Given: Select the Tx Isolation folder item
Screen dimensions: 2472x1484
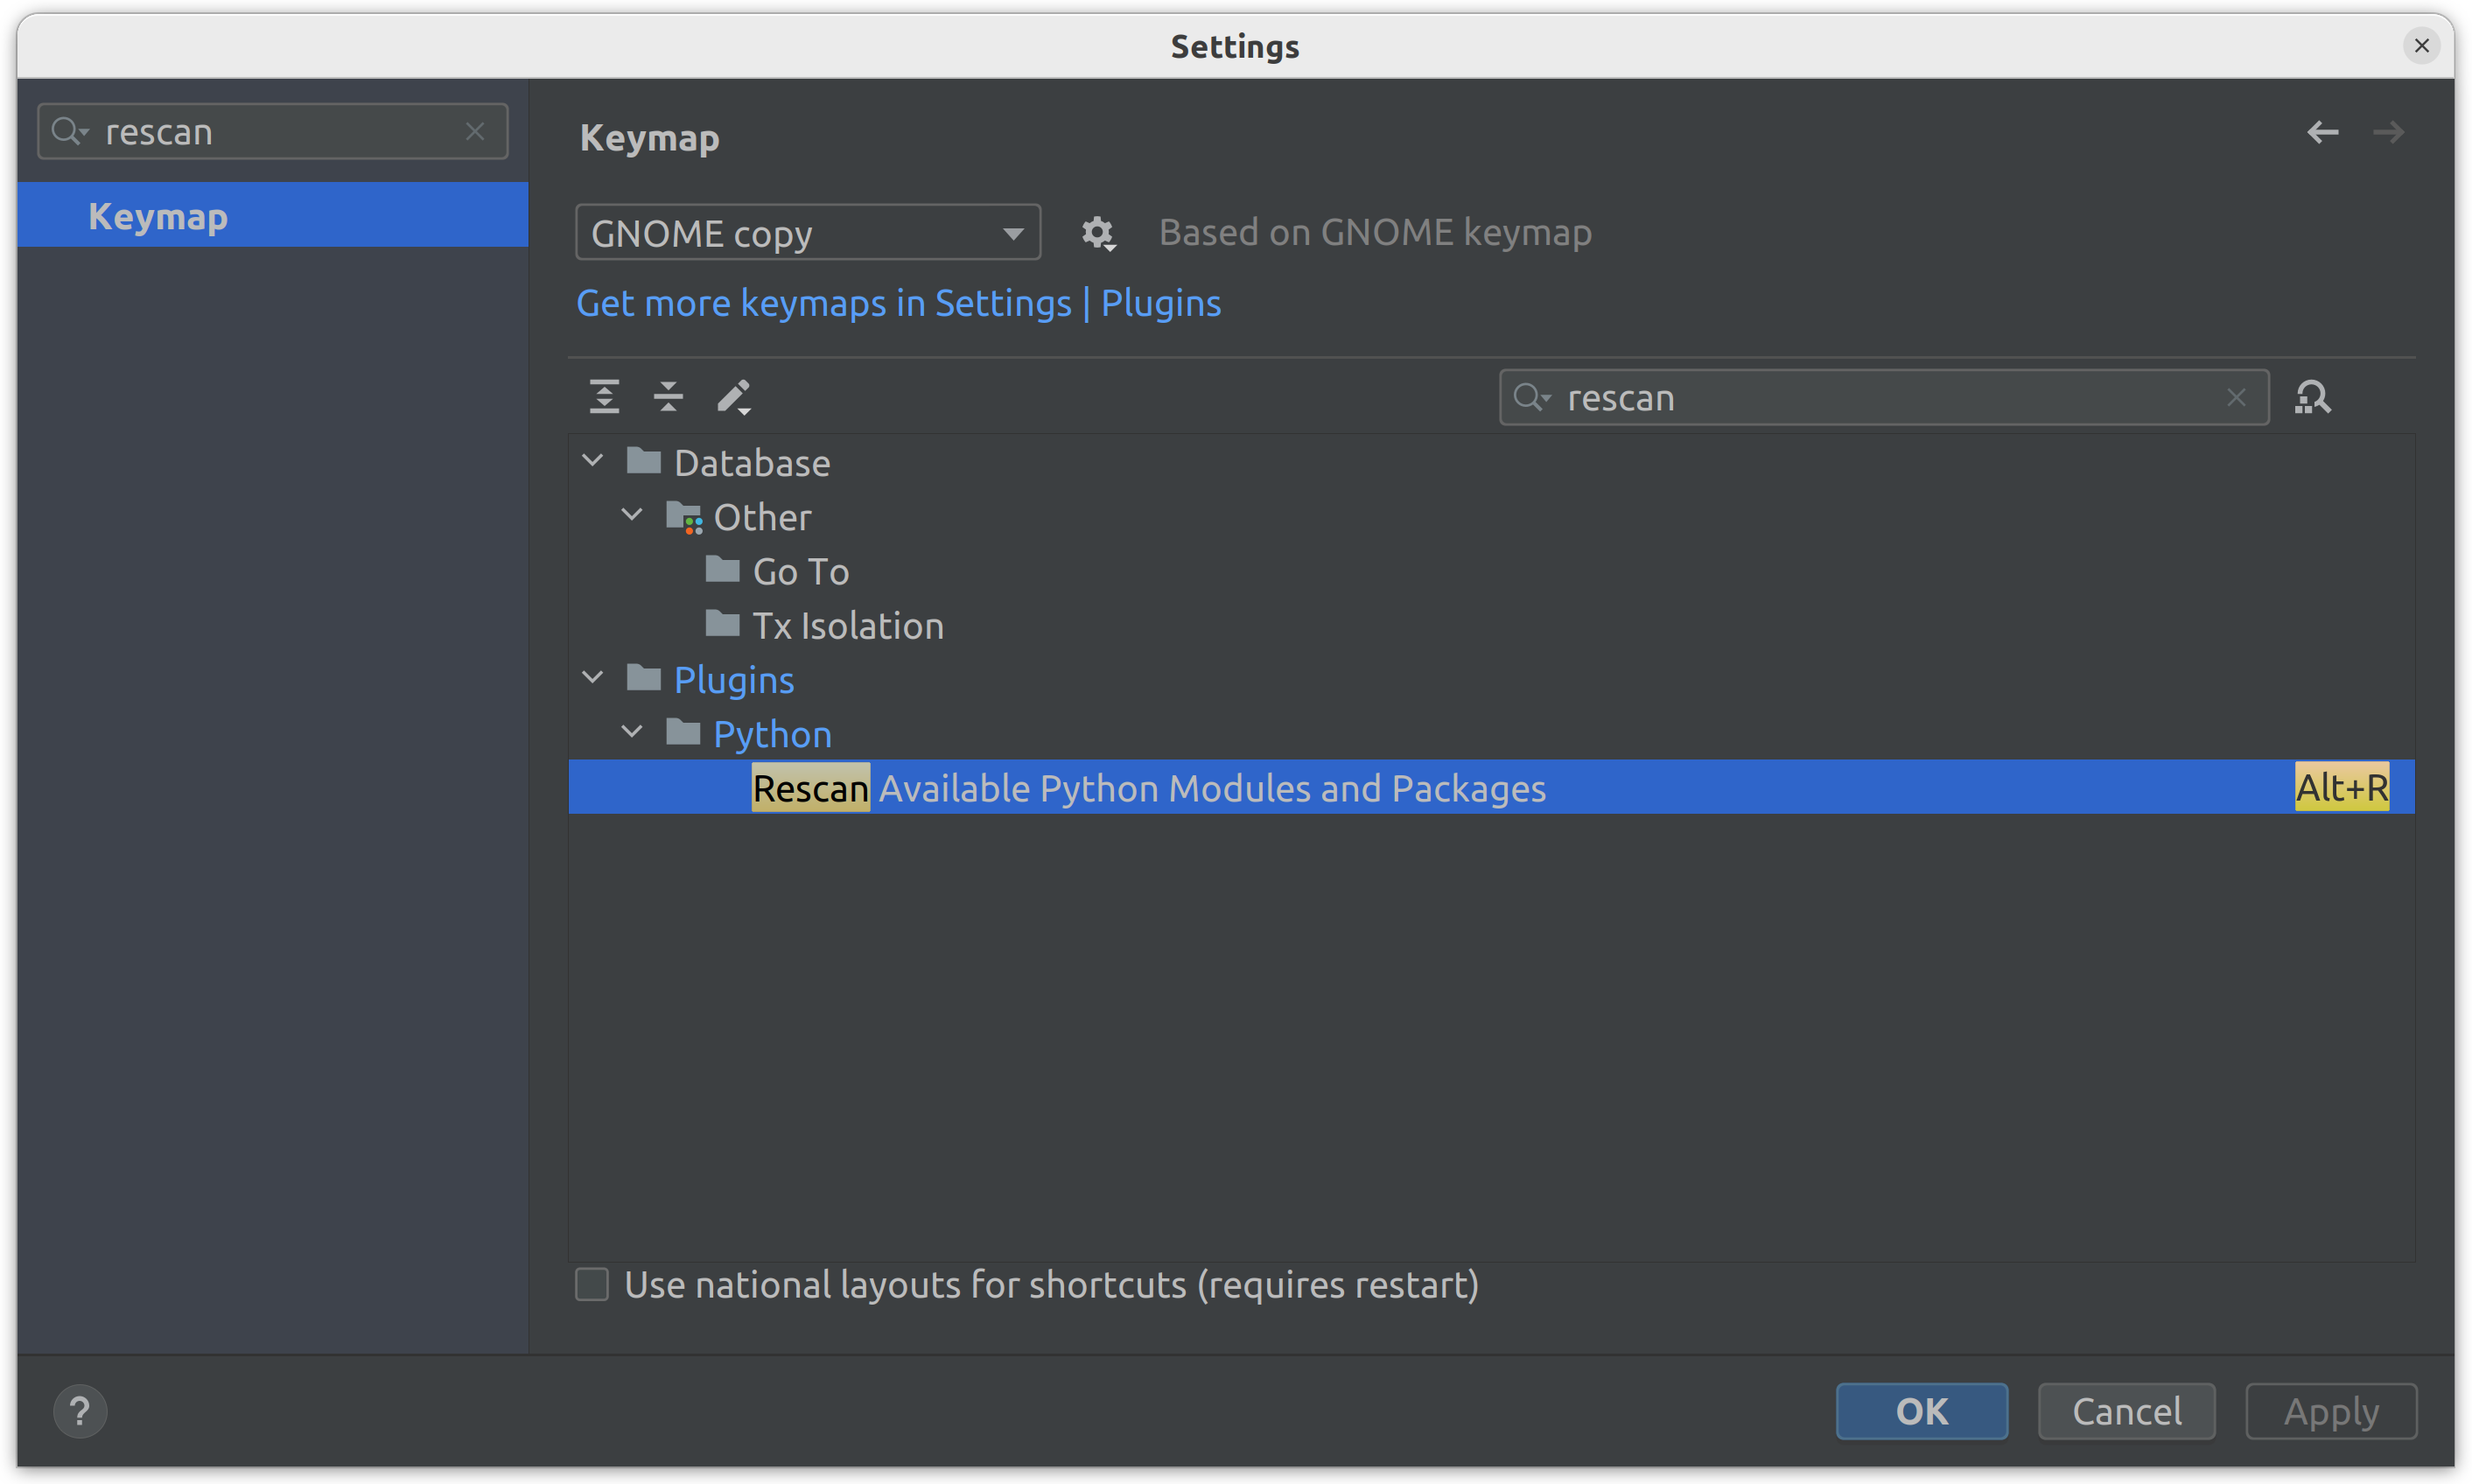Looking at the screenshot, I should pyautogui.click(x=846, y=626).
